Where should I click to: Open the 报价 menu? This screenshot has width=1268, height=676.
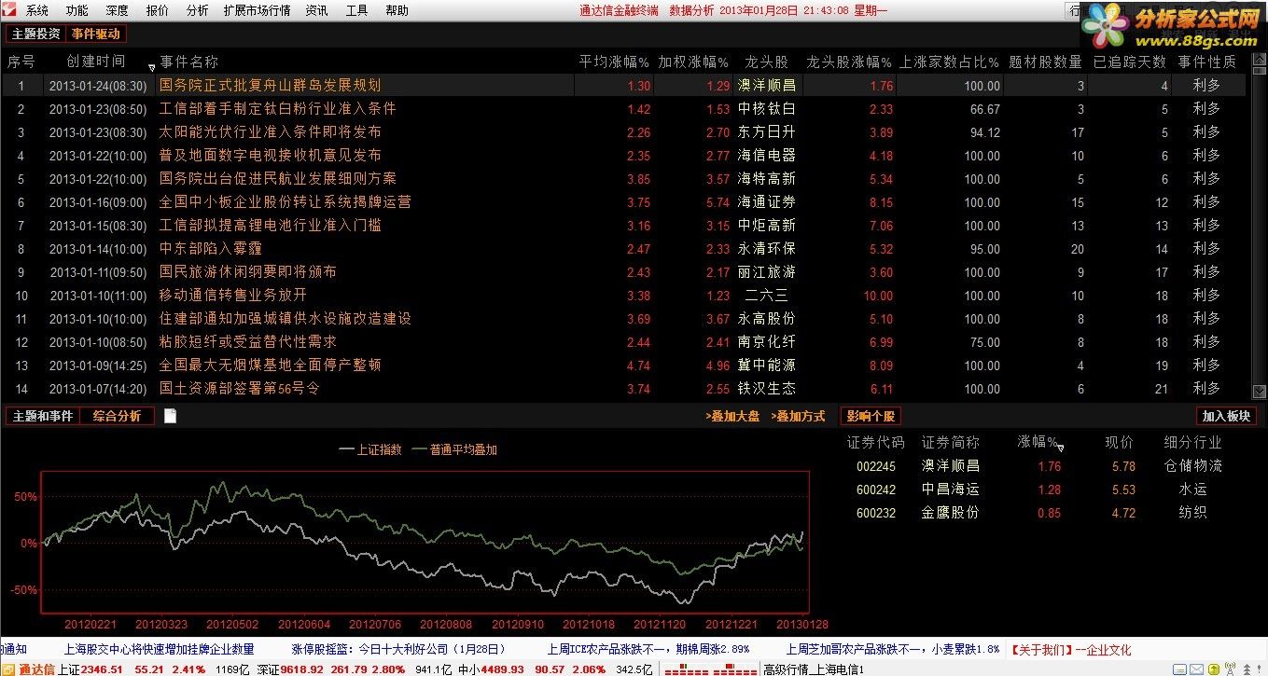pos(158,10)
